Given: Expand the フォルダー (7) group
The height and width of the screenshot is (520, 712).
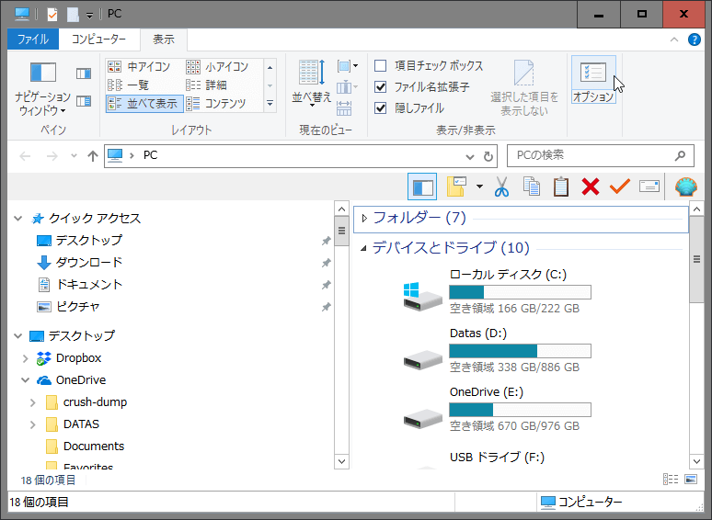Looking at the screenshot, I should 365,219.
